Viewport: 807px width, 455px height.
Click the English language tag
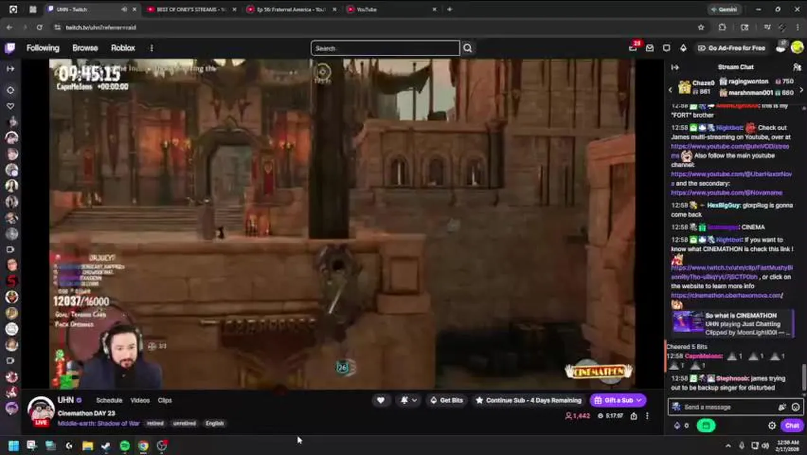tap(215, 423)
